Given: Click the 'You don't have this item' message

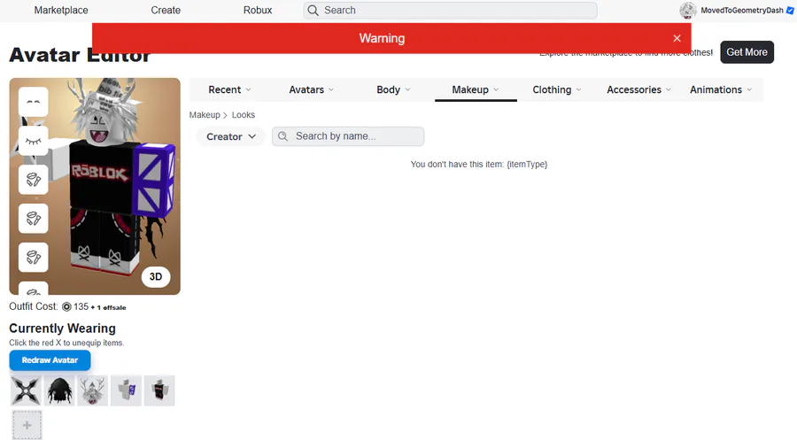Looking at the screenshot, I should click(479, 164).
